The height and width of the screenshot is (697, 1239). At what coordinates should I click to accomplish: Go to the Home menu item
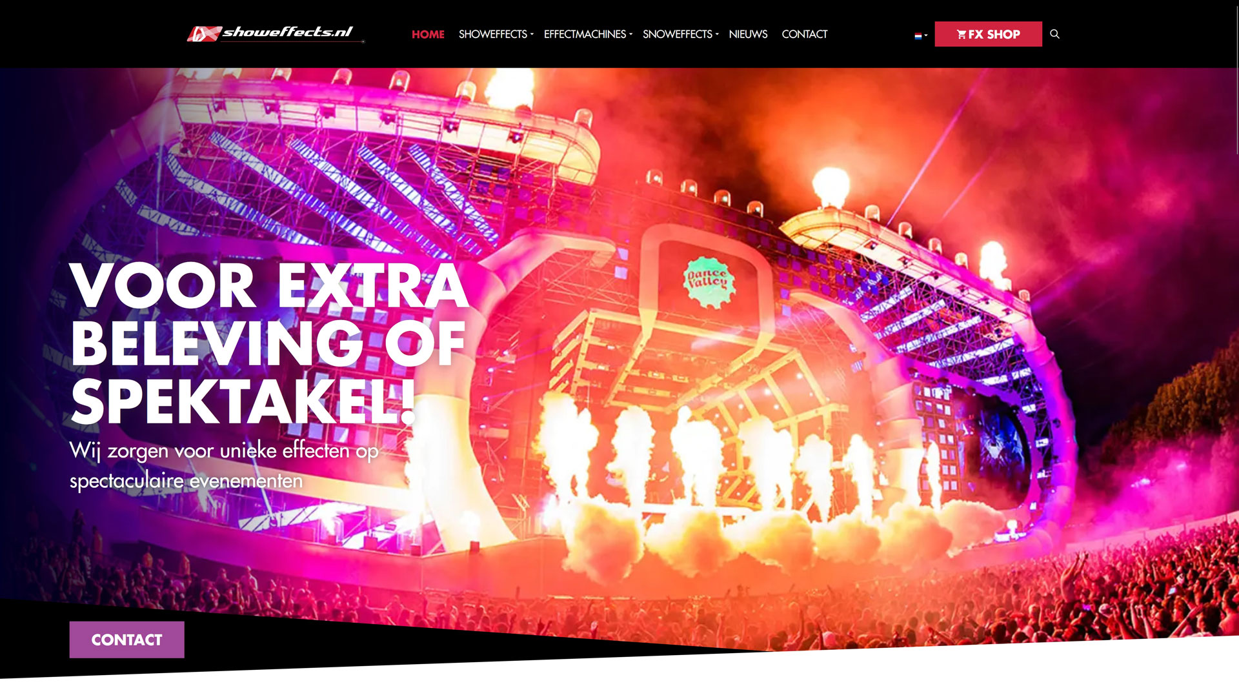click(428, 34)
